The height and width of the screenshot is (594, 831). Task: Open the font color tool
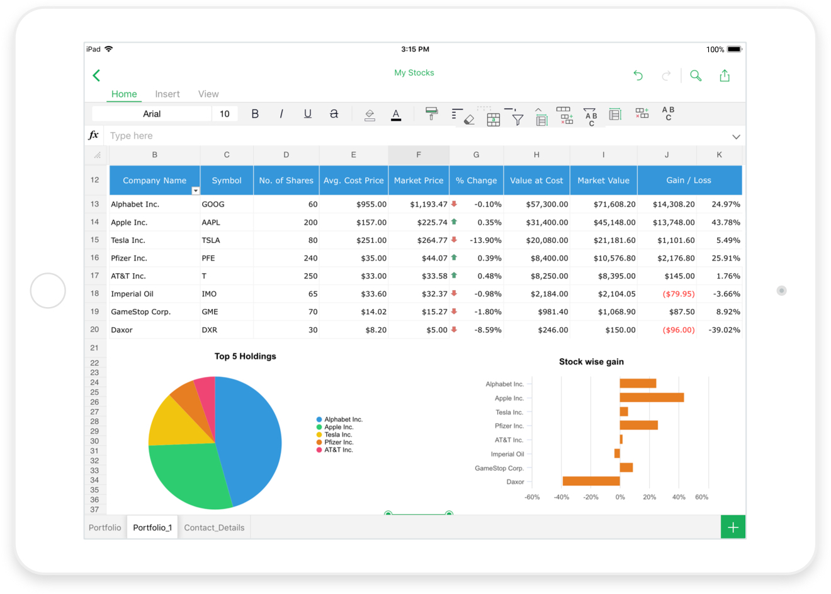tap(396, 115)
